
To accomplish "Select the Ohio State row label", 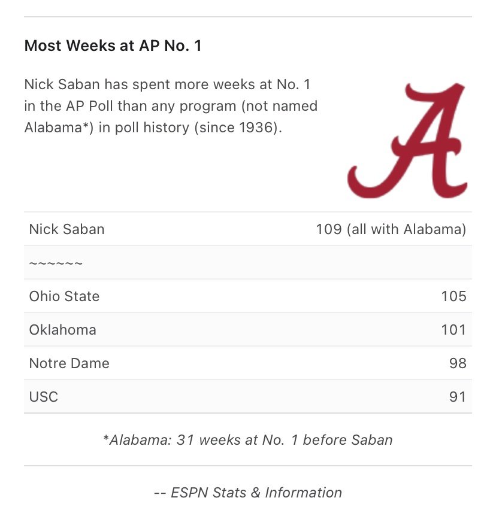I will point(64,296).
